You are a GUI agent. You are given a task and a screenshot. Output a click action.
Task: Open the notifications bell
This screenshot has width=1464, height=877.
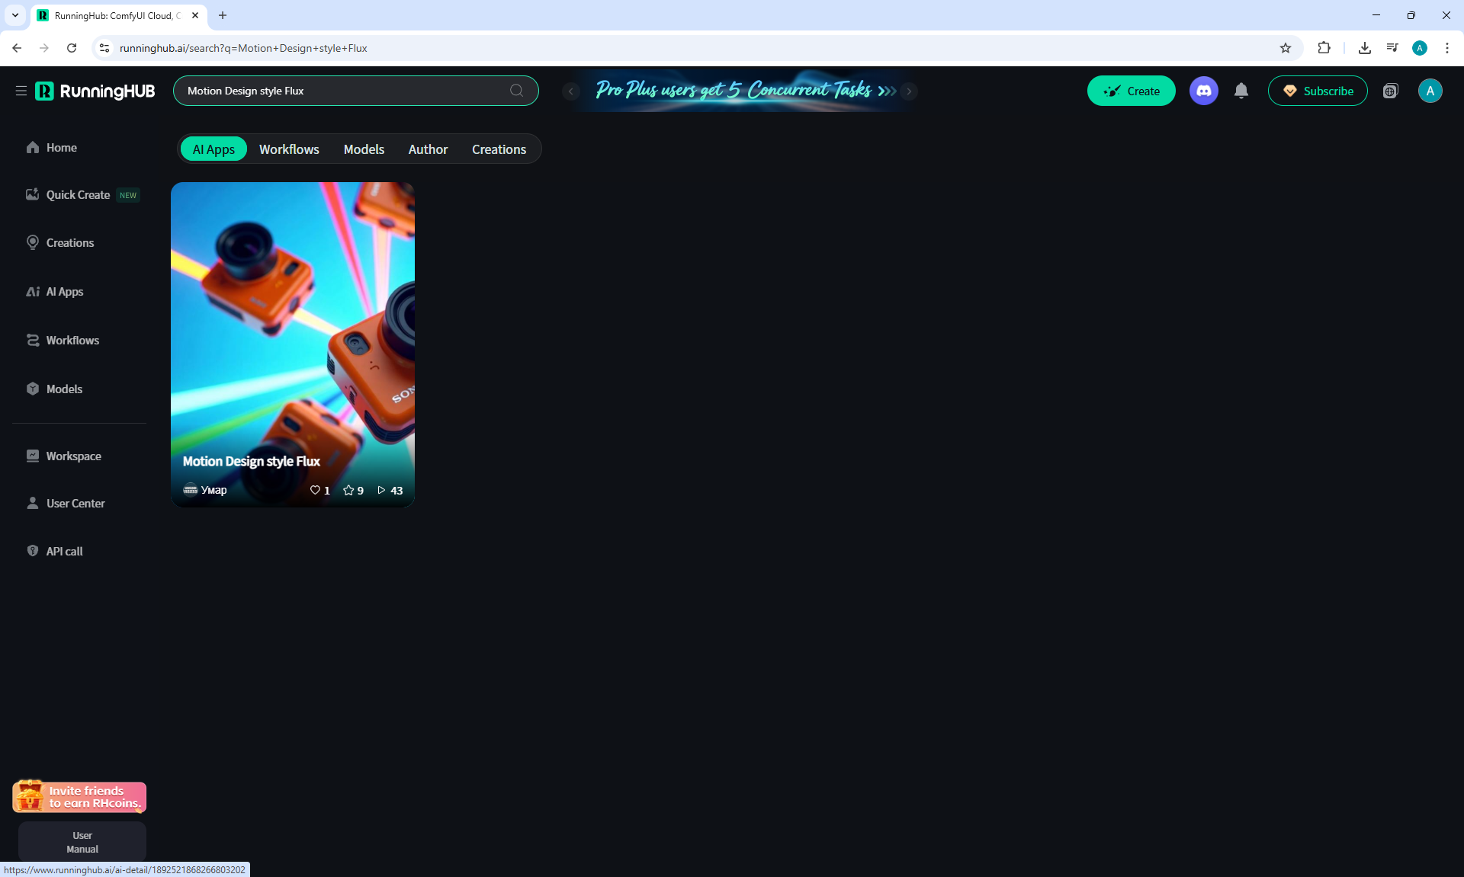coord(1241,91)
